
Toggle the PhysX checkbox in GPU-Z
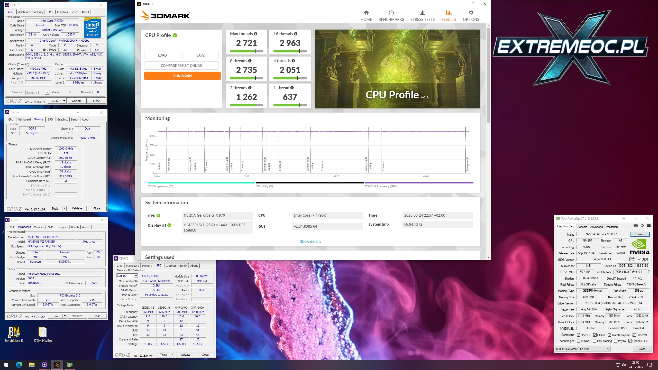[616, 341]
